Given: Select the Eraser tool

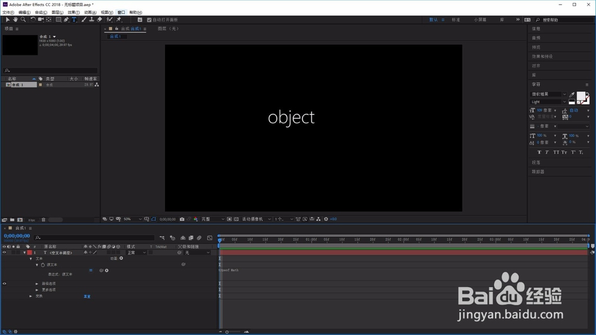Looking at the screenshot, I should tap(100, 20).
